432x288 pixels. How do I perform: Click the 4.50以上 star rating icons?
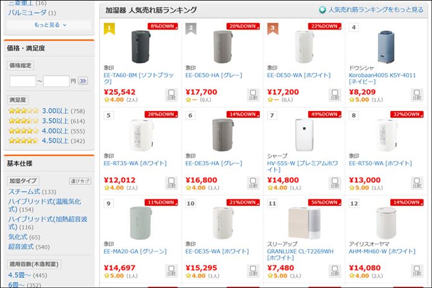[23, 141]
